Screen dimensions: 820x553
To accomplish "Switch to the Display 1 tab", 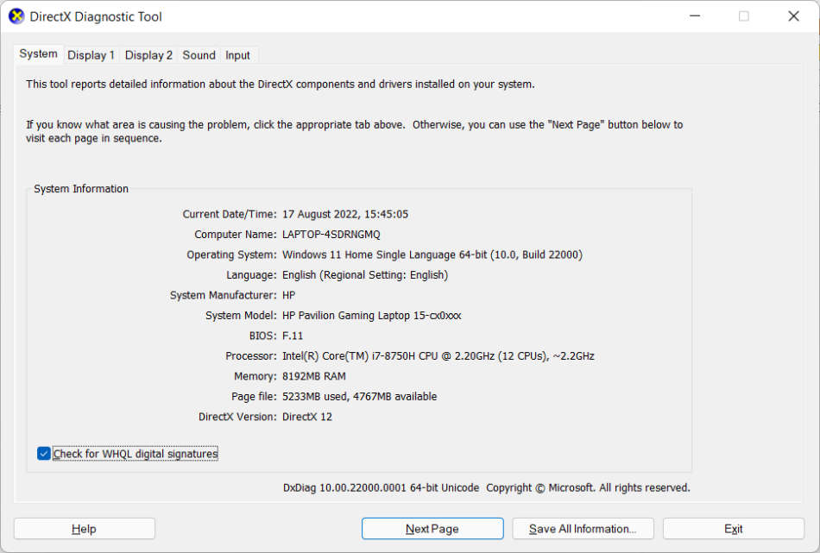I will point(91,55).
